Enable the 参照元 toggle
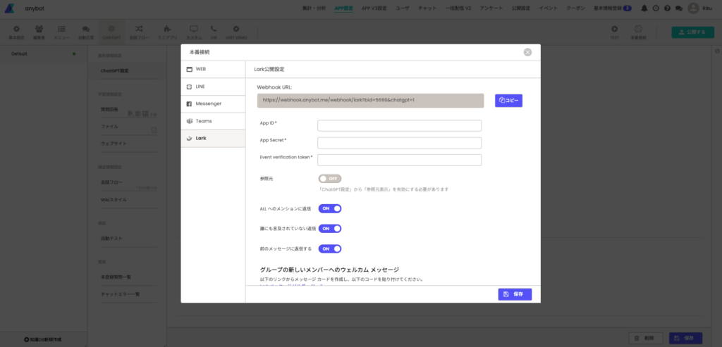 329,179
